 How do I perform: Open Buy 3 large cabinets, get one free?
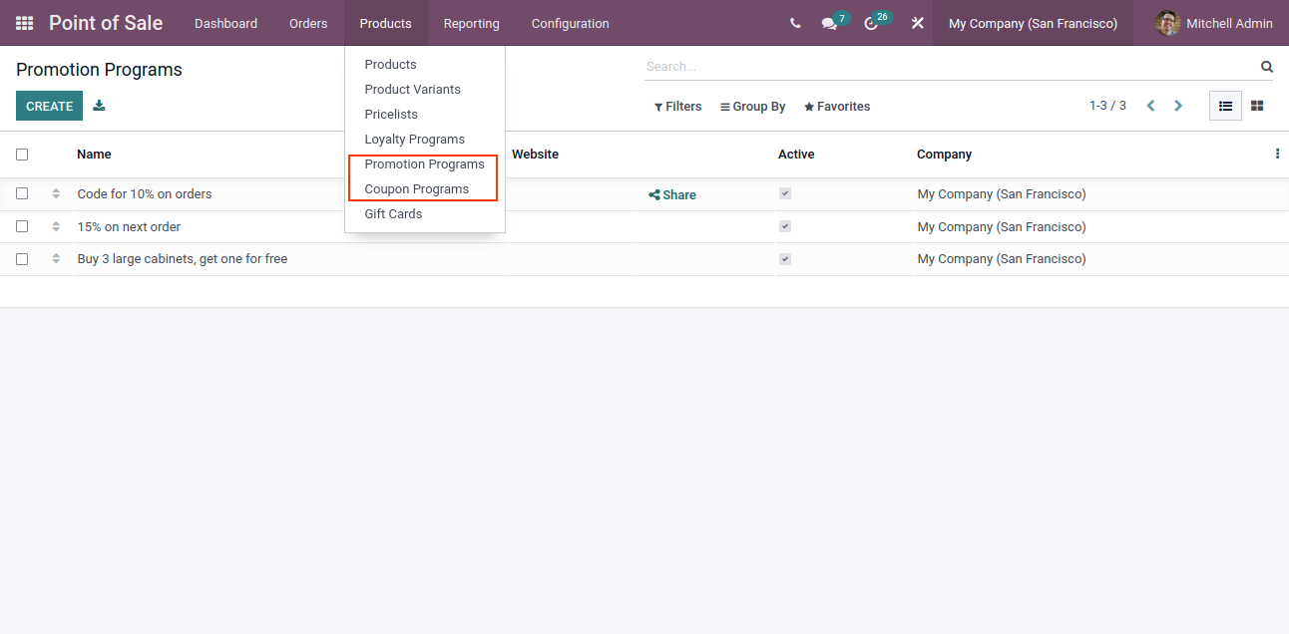[x=183, y=259]
